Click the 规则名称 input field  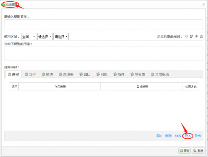[103, 24]
